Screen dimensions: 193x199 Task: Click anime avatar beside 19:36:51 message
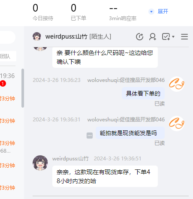coord(40,163)
